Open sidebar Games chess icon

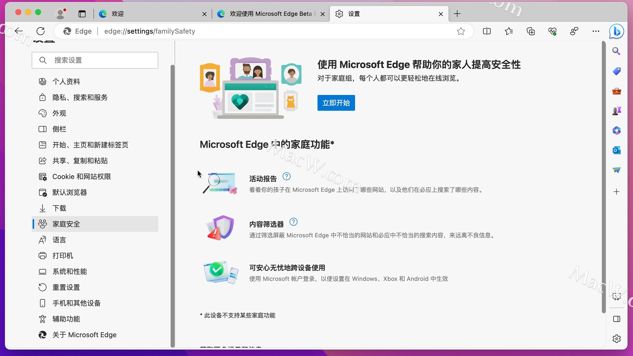617,111
